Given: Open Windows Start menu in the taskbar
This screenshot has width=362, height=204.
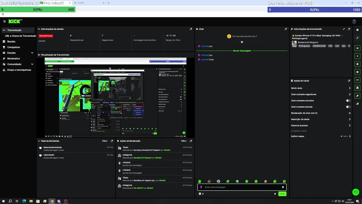Looking at the screenshot, I should [3, 201].
